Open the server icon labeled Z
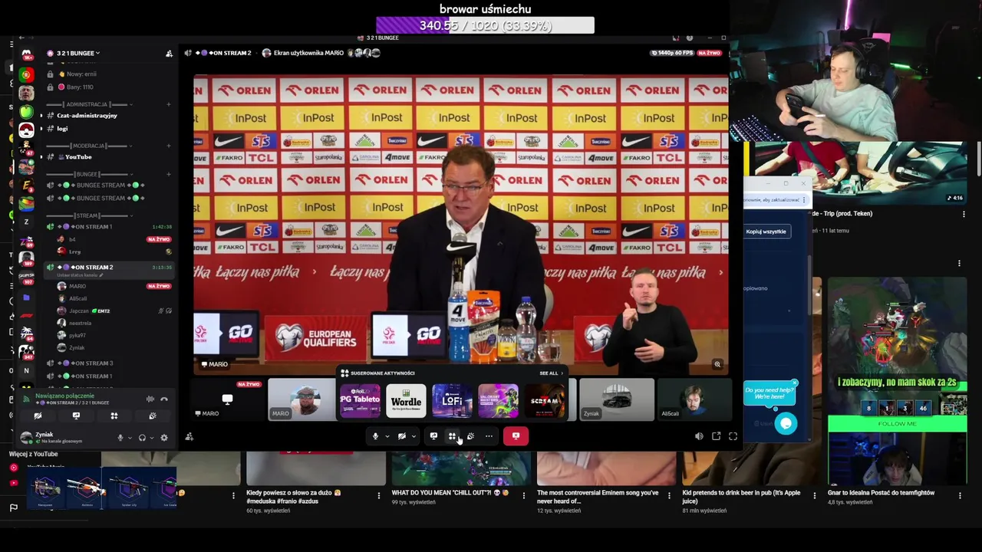 26,222
